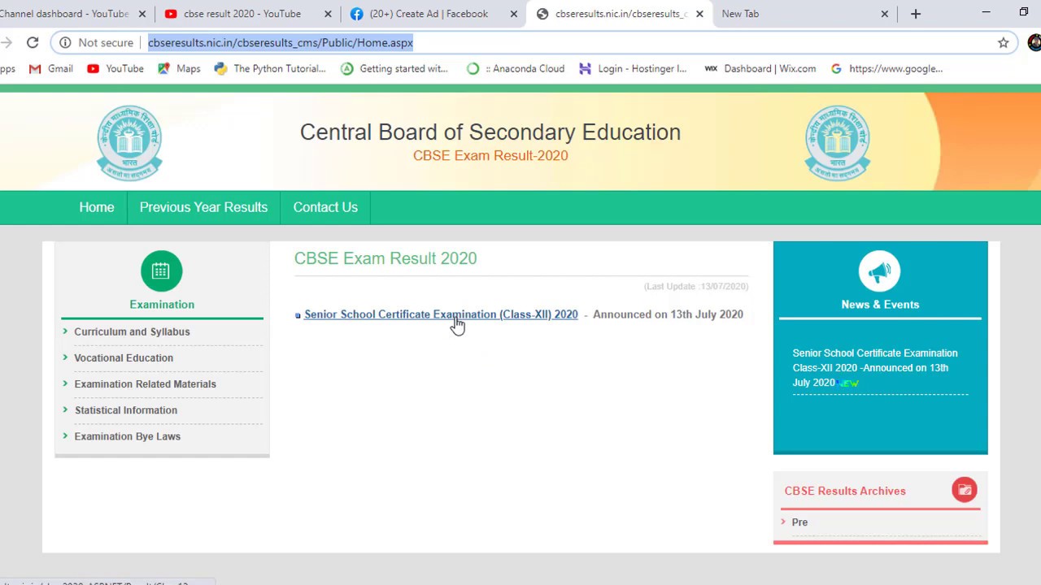Open The Python Tutorial bookmark
The height and width of the screenshot is (585, 1041).
(x=269, y=68)
